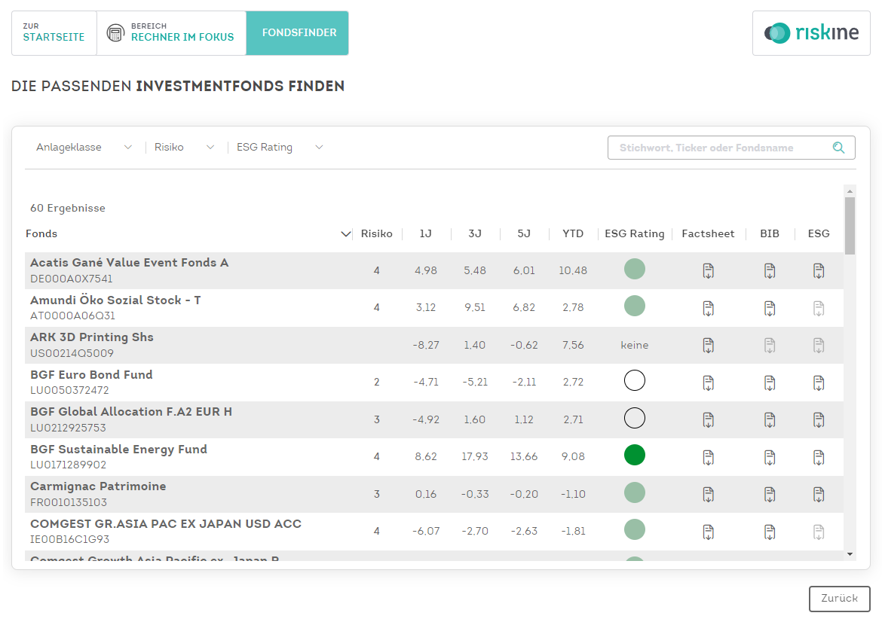
Task: Open BIB document for Amundi Öko Sozial Stock - T
Action: (x=770, y=308)
